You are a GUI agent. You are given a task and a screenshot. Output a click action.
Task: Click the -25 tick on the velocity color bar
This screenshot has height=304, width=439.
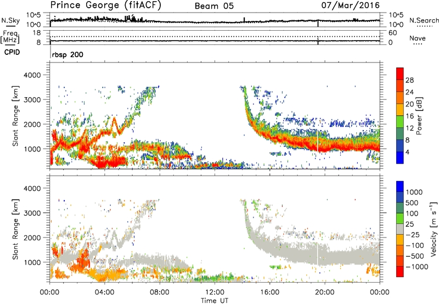coord(413,234)
